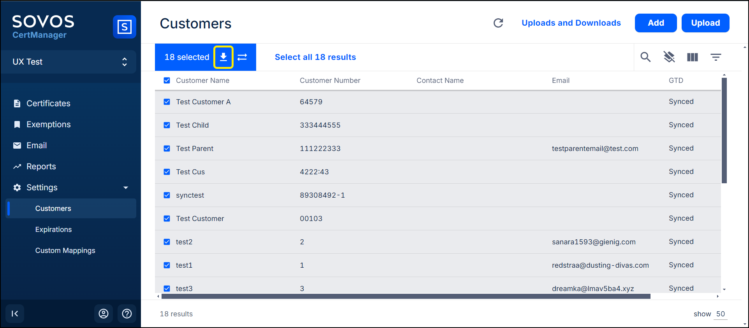749x328 pixels.
Task: Open Uploads and Downloads link
Action: coord(571,23)
